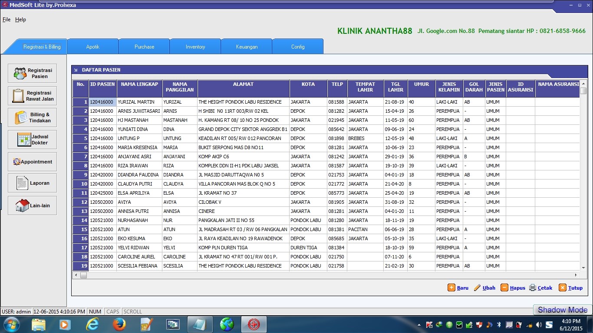Viewport: 593px width, 333px height.
Task: Open Registrasi Rawat Jalan
Action: pos(32,96)
